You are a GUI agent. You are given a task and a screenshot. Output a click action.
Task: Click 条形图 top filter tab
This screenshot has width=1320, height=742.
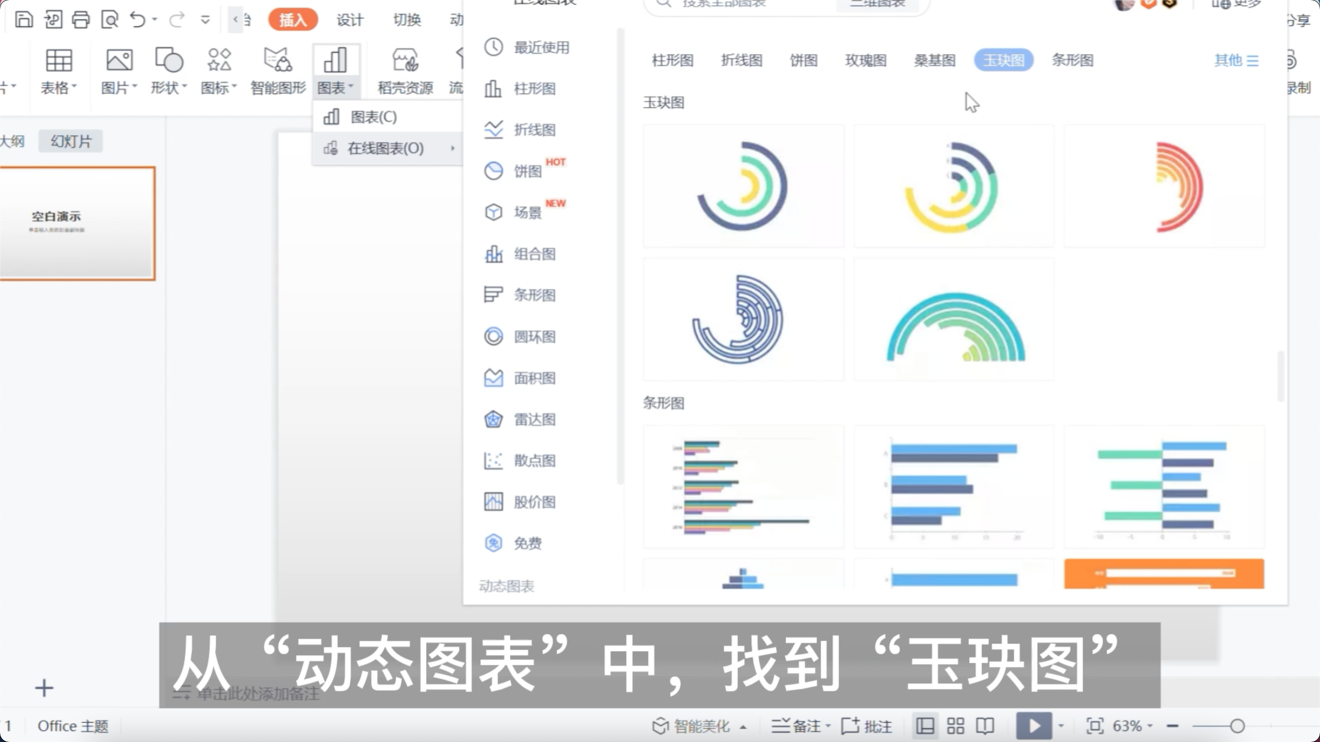point(1072,60)
